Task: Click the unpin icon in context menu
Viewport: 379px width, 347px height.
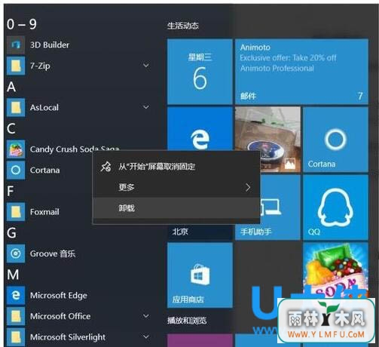Action: [x=105, y=167]
